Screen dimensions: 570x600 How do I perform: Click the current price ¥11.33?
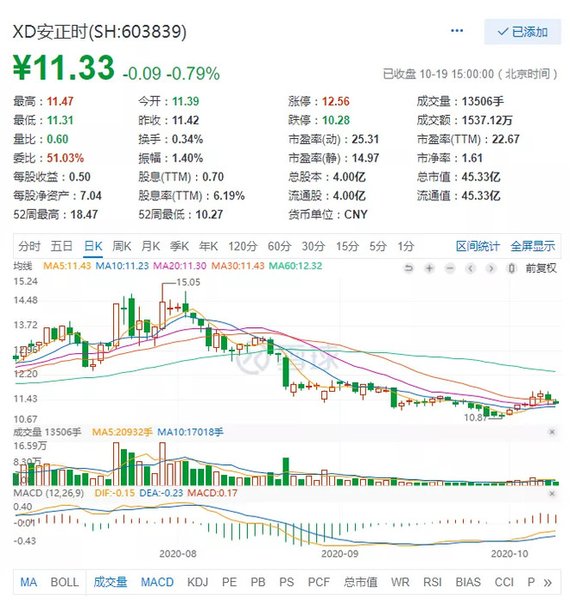64,67
